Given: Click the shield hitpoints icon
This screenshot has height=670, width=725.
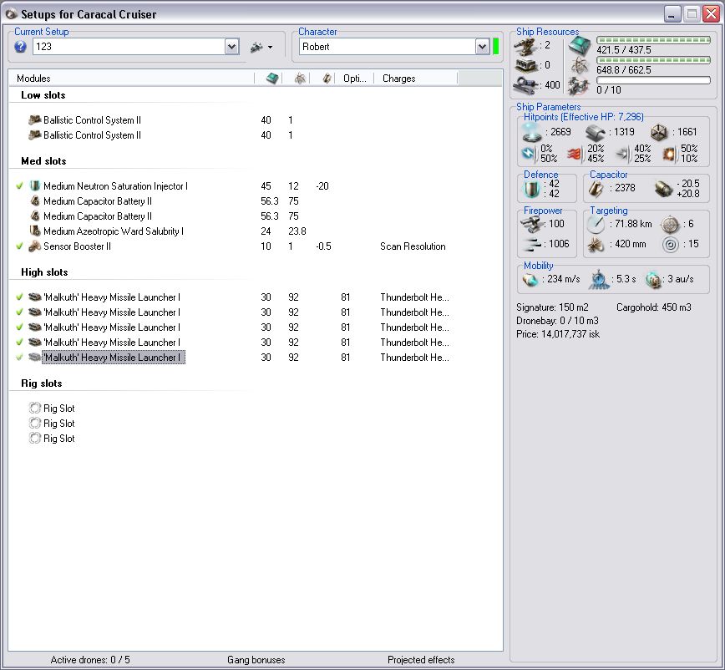Looking at the screenshot, I should pyautogui.click(x=532, y=132).
